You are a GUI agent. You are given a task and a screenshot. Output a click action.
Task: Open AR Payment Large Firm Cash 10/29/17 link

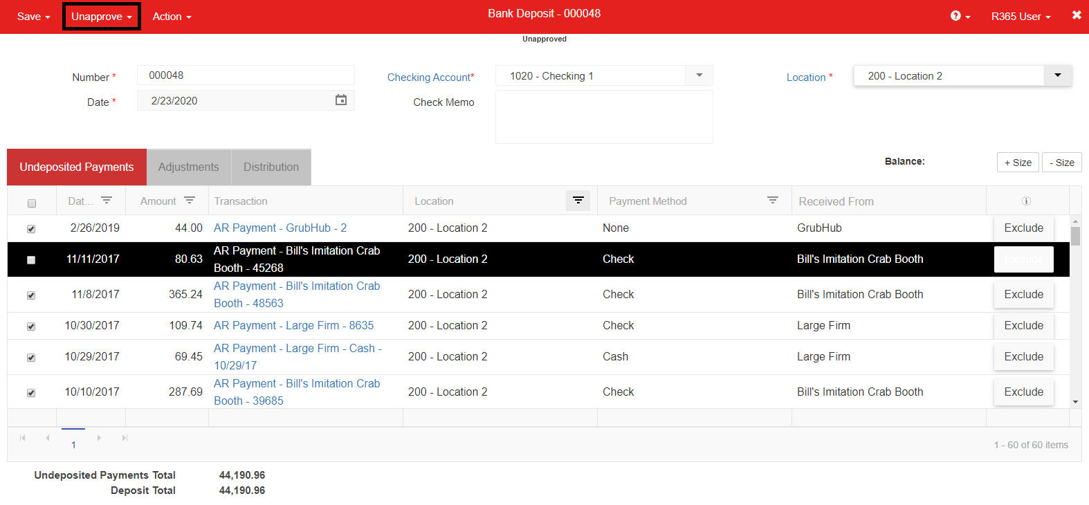click(x=298, y=356)
